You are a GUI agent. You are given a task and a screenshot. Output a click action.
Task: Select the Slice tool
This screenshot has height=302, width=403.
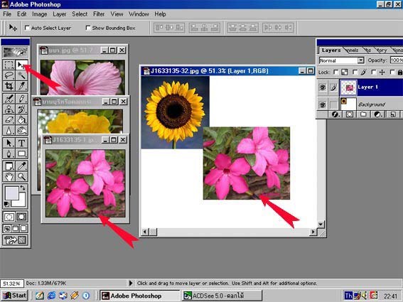(x=21, y=86)
